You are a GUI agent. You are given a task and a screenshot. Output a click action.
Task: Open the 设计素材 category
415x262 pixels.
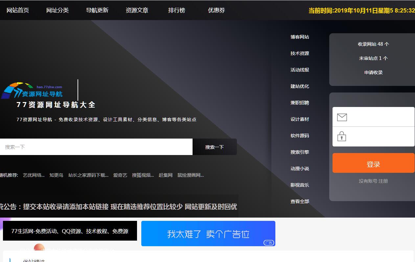pos(300,119)
